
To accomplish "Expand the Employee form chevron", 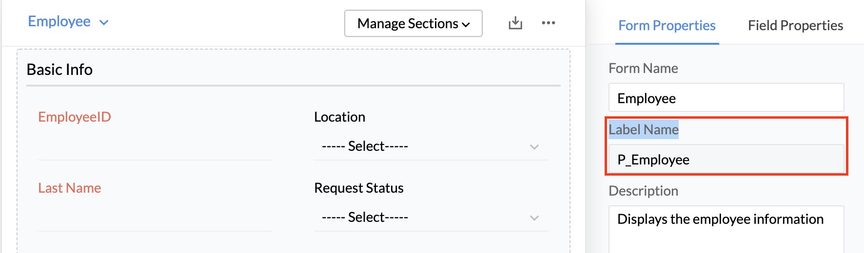I will [104, 22].
